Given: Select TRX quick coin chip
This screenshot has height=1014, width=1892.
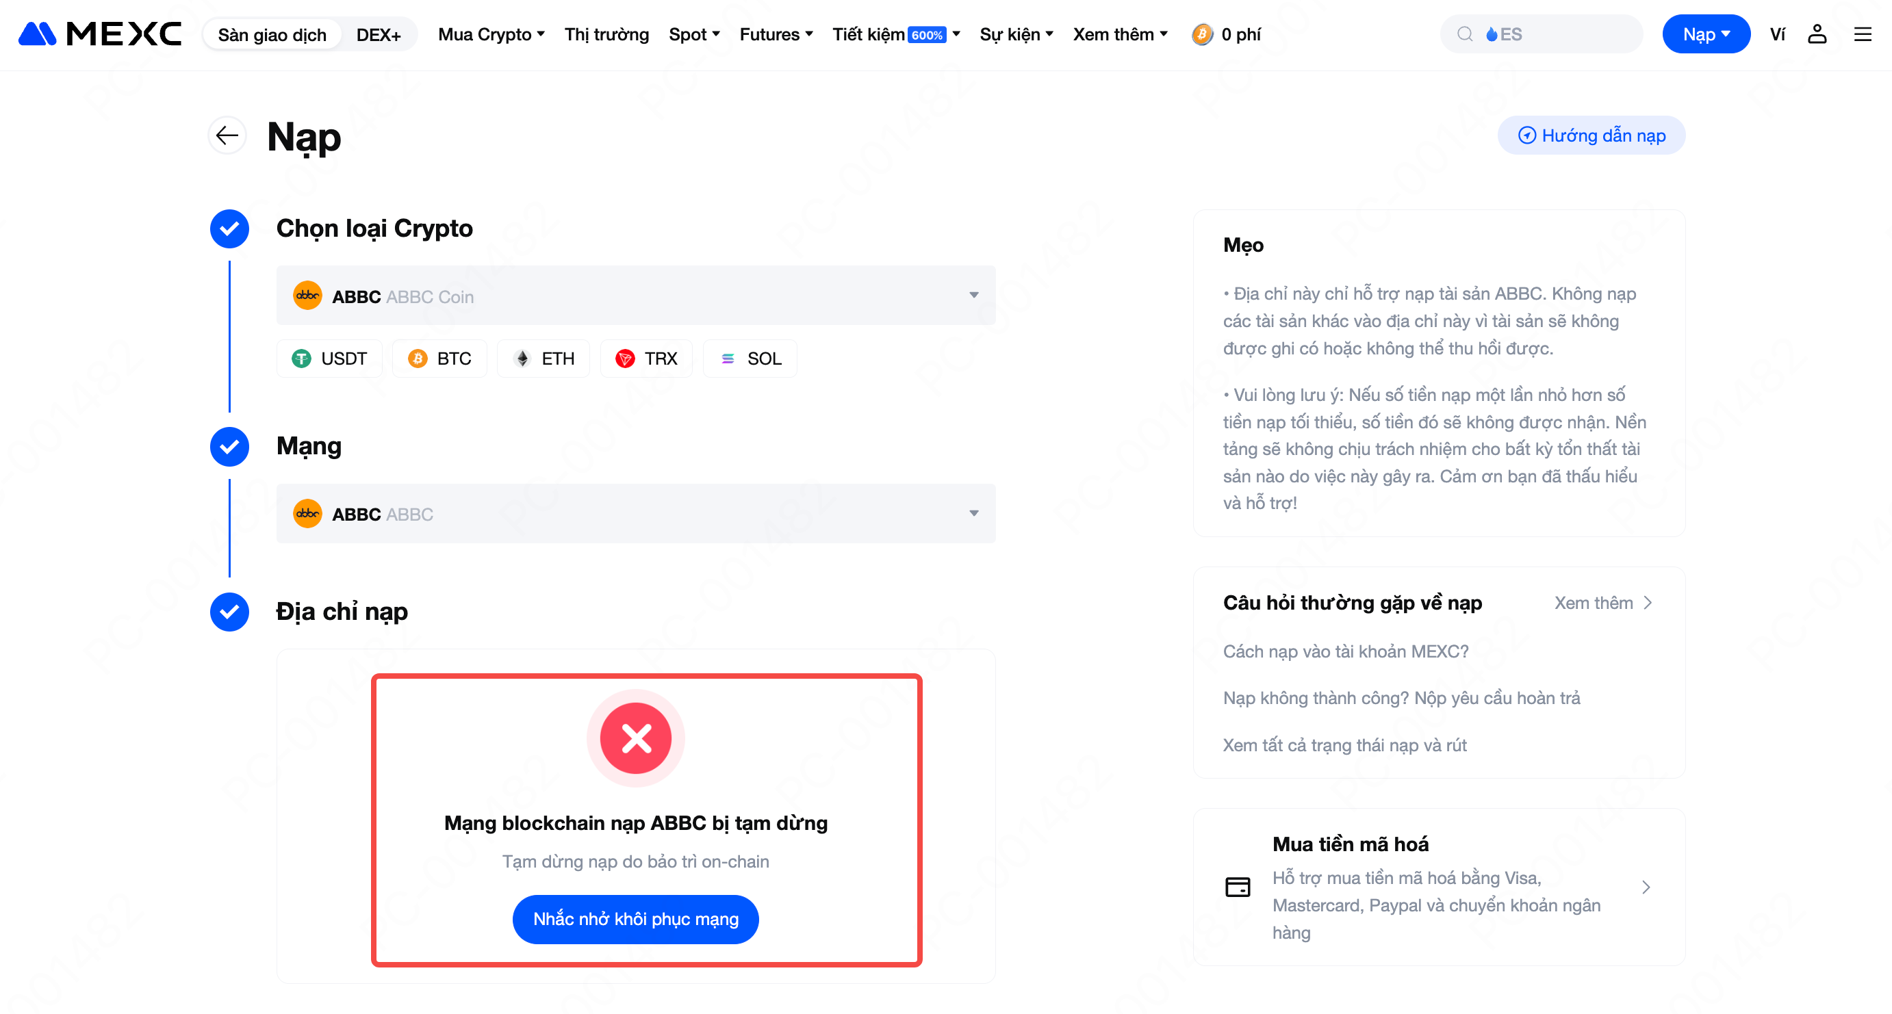Looking at the screenshot, I should pyautogui.click(x=646, y=359).
